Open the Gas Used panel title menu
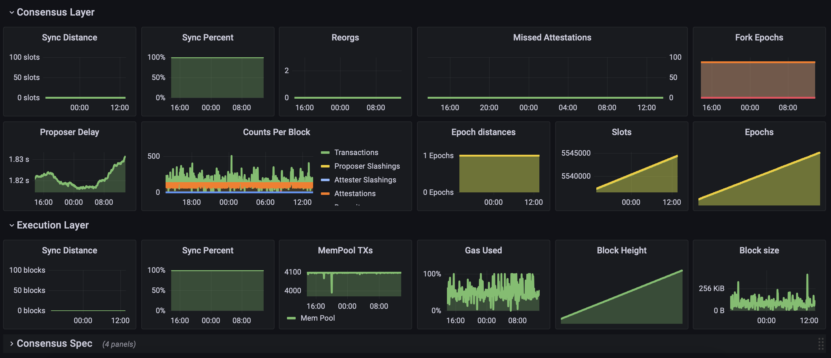This screenshot has width=831, height=358. coord(483,251)
